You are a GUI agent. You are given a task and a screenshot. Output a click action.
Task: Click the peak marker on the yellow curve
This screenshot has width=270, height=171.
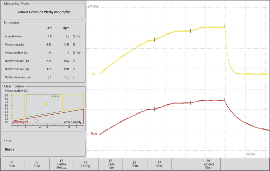click(225, 26)
